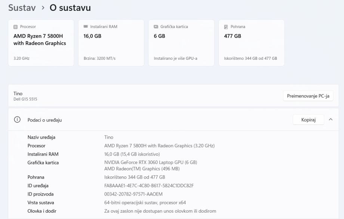
Task: Click the device ID value starting FABAAAE1
Action: 149,186
